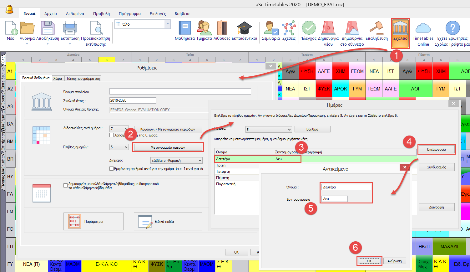The image size is (470, 272).
Task: Open the Δεδομένα ribbon menu
Action: [75, 13]
